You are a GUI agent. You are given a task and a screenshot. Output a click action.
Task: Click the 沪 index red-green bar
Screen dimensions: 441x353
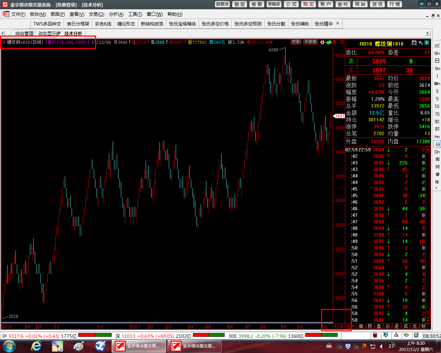point(95,335)
